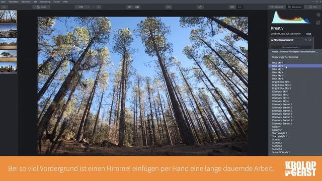Image resolution: width=322 pixels, height=181 pixels.
Task: Reset the AI Sky Replacement tool
Action: pos(306,40)
